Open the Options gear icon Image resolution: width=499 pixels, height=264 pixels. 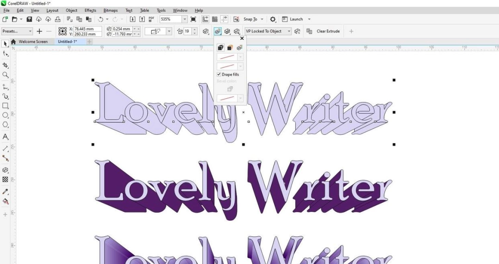(273, 19)
